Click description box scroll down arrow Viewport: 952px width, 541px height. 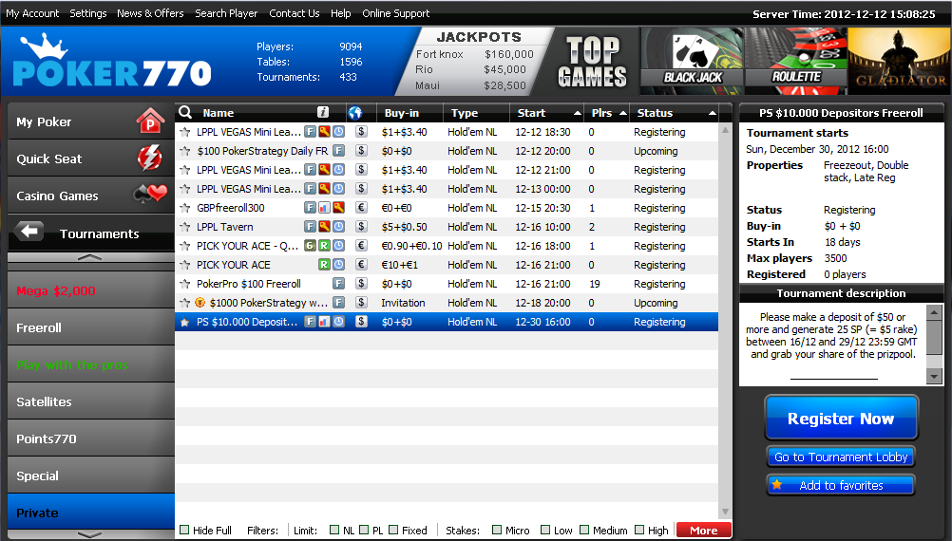click(934, 377)
